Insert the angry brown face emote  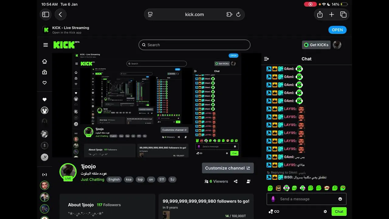tap(278, 188)
